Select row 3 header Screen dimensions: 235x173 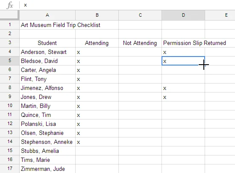tap(9, 43)
